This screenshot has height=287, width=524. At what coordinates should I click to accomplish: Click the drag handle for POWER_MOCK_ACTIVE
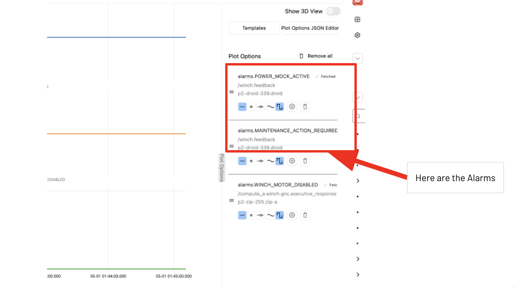(x=231, y=93)
